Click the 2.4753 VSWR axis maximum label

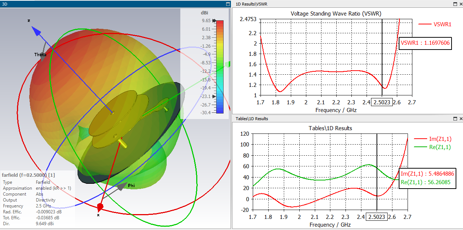[x=248, y=20]
